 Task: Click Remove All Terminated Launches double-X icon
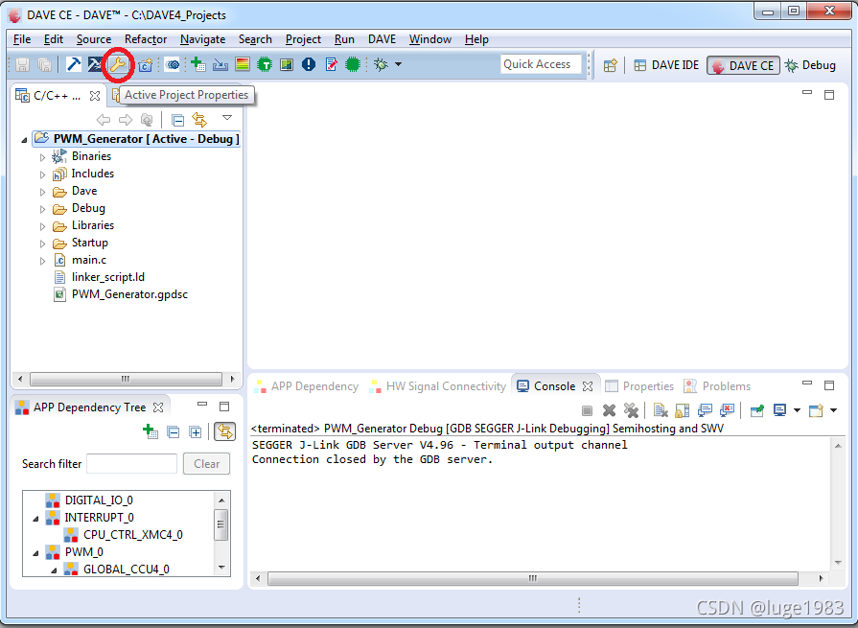point(631,410)
